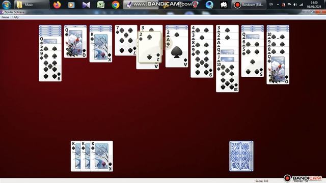
Task: Launch Google Chrome from the taskbar
Action: 116,5
